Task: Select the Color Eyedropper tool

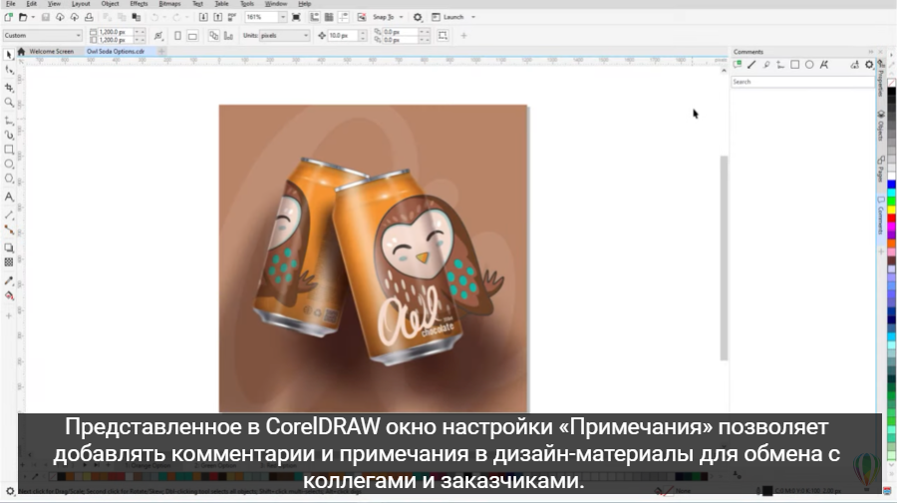Action: [x=9, y=281]
